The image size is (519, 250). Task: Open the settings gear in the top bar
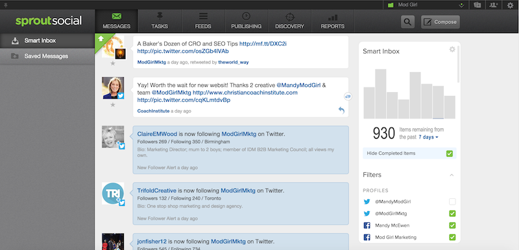pos(510,5)
